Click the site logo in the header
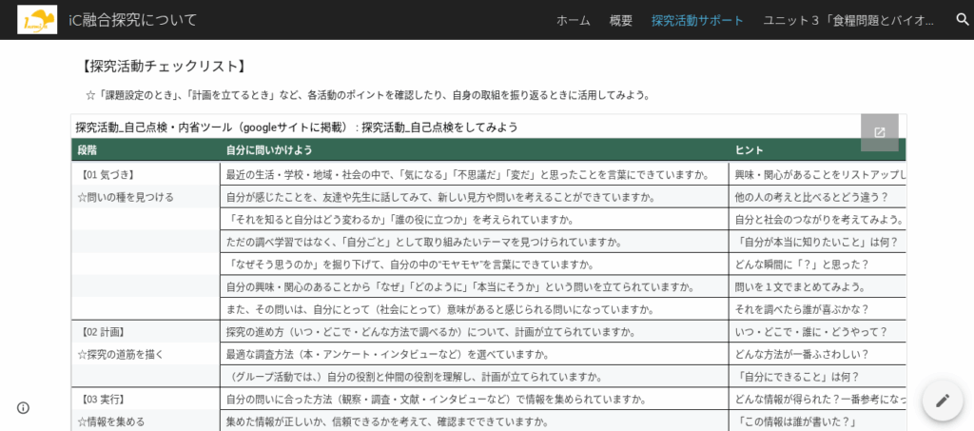Image resolution: width=974 pixels, height=431 pixels. pyautogui.click(x=37, y=20)
